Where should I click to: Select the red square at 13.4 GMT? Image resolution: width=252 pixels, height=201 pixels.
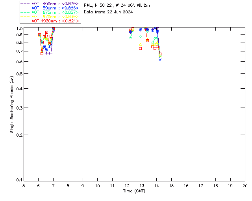(147, 40)
